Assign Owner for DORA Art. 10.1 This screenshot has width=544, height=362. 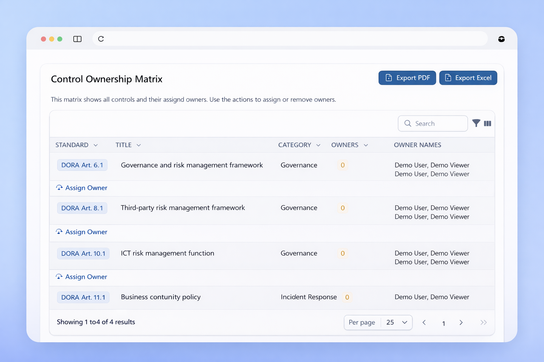(82, 277)
